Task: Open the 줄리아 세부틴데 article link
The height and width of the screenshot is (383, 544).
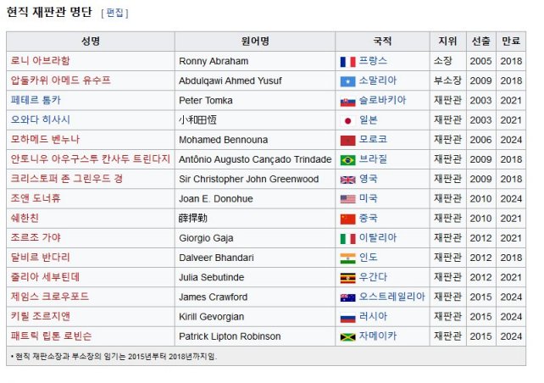Action: pyautogui.click(x=45, y=277)
